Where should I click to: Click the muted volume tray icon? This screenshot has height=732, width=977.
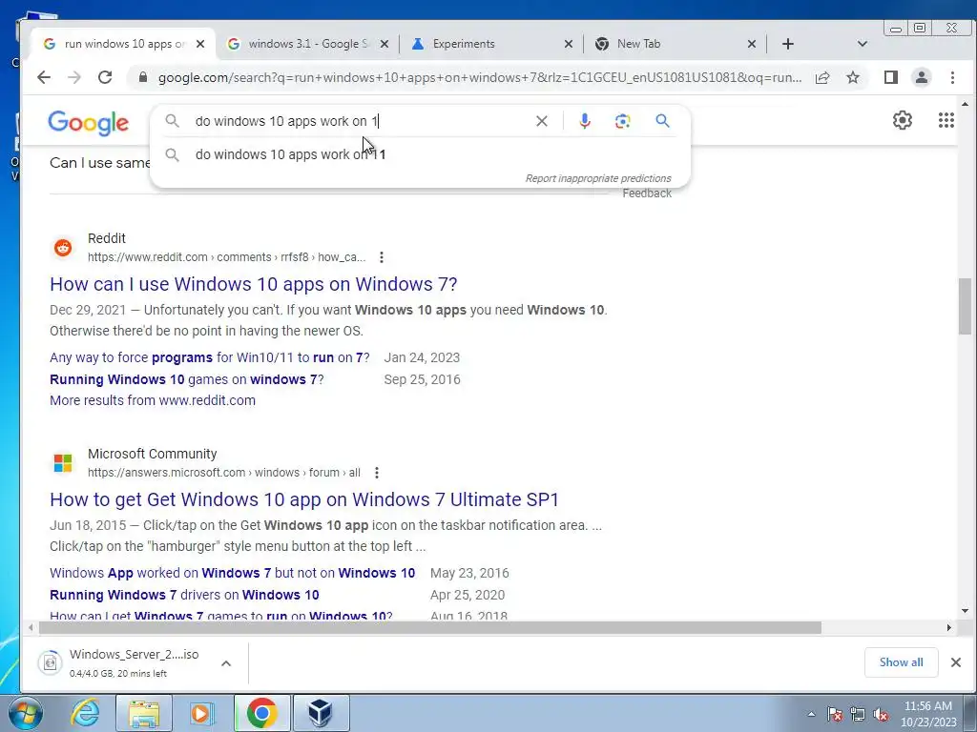(881, 715)
